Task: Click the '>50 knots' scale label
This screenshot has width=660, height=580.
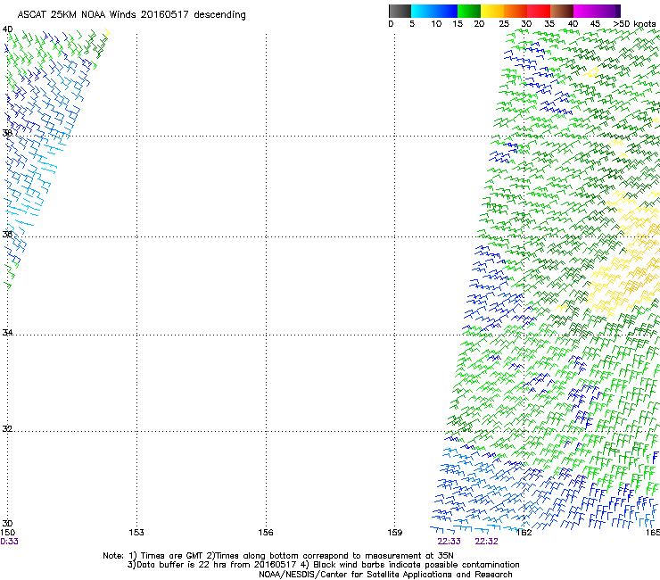Action: pyautogui.click(x=634, y=24)
